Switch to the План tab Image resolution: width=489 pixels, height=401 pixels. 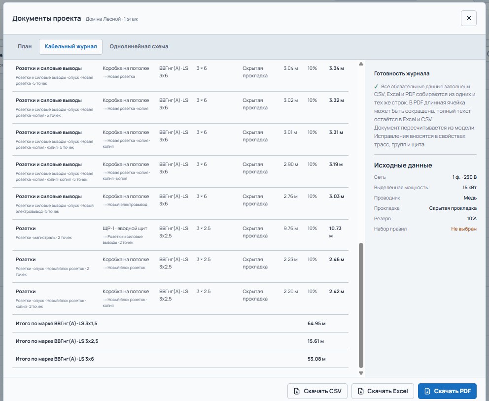pyautogui.click(x=25, y=46)
